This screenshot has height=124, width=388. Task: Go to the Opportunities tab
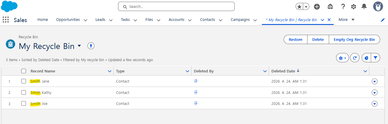click(x=68, y=20)
